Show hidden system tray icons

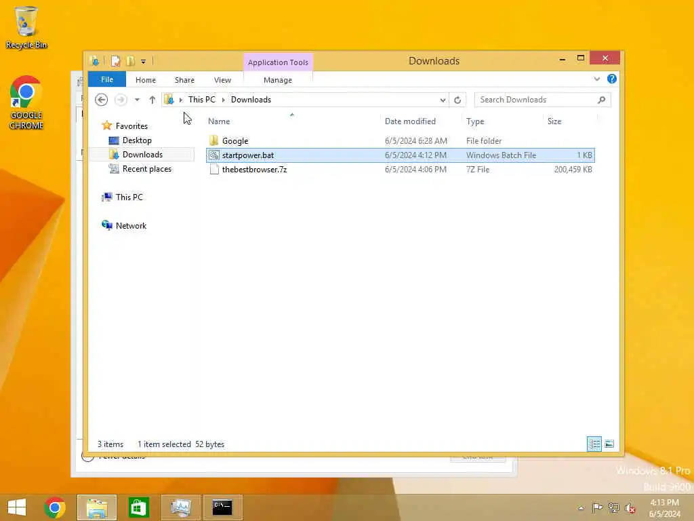(581, 508)
